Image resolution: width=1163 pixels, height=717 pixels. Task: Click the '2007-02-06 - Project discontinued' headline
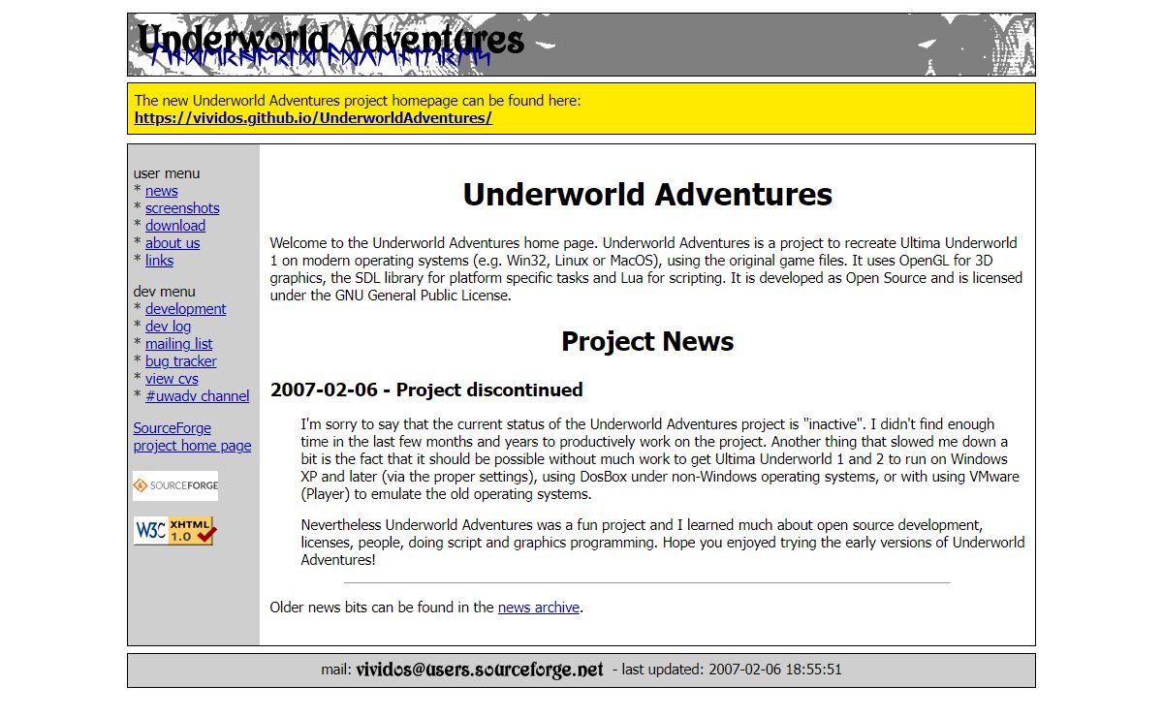tap(426, 390)
